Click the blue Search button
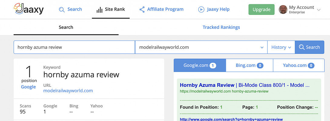 click(x=309, y=47)
